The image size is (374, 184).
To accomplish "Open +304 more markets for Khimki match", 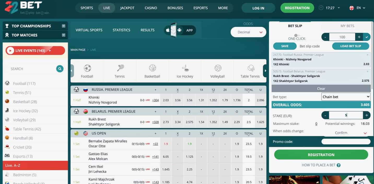I will click(x=155, y=100).
